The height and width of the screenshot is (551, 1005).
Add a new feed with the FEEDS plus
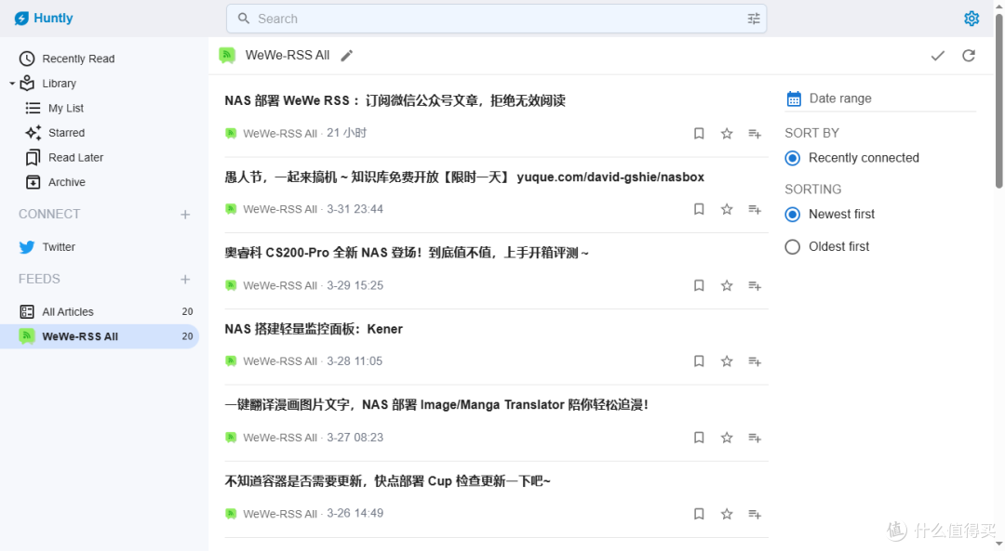[x=185, y=279]
